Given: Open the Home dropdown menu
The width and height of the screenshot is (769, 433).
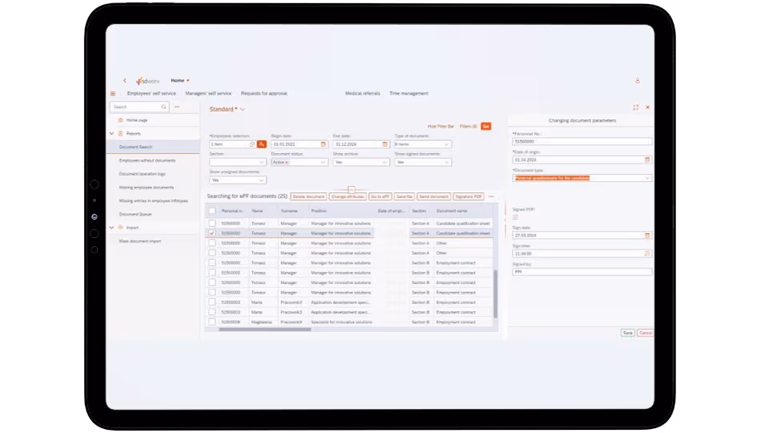Looking at the screenshot, I should click(180, 80).
